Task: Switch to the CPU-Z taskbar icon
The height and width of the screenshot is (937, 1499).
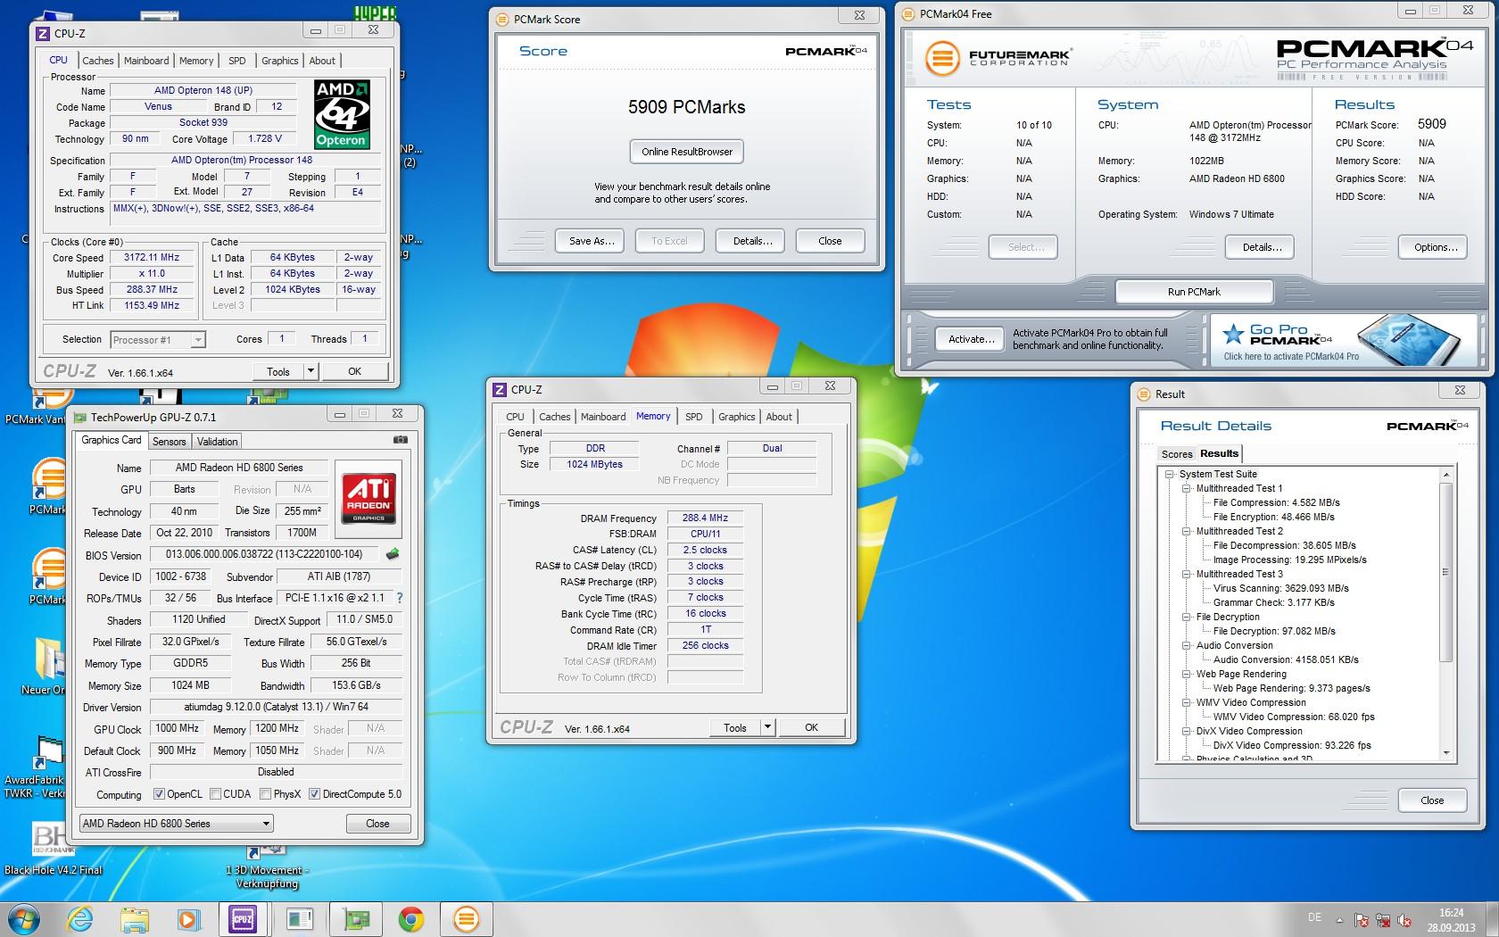Action: (x=243, y=918)
